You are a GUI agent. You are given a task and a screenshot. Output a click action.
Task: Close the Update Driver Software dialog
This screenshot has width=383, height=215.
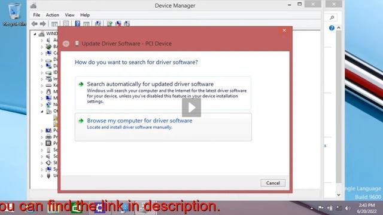[284, 30]
